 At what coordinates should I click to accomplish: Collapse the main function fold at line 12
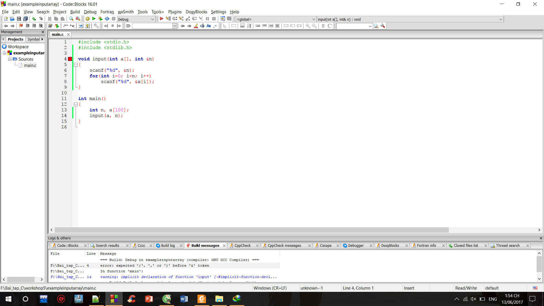coord(76,104)
